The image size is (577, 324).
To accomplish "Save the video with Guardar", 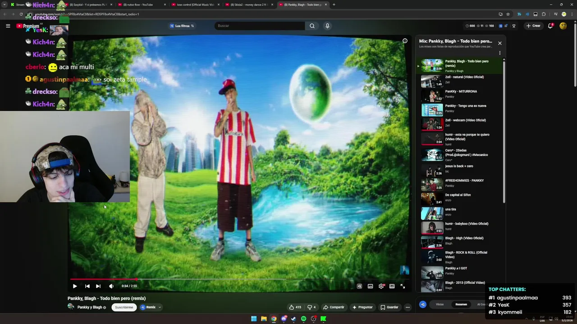I will [x=389, y=307].
